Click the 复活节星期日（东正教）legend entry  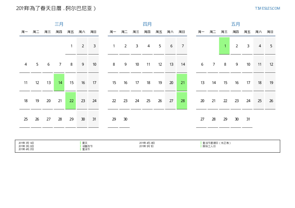point(217,143)
